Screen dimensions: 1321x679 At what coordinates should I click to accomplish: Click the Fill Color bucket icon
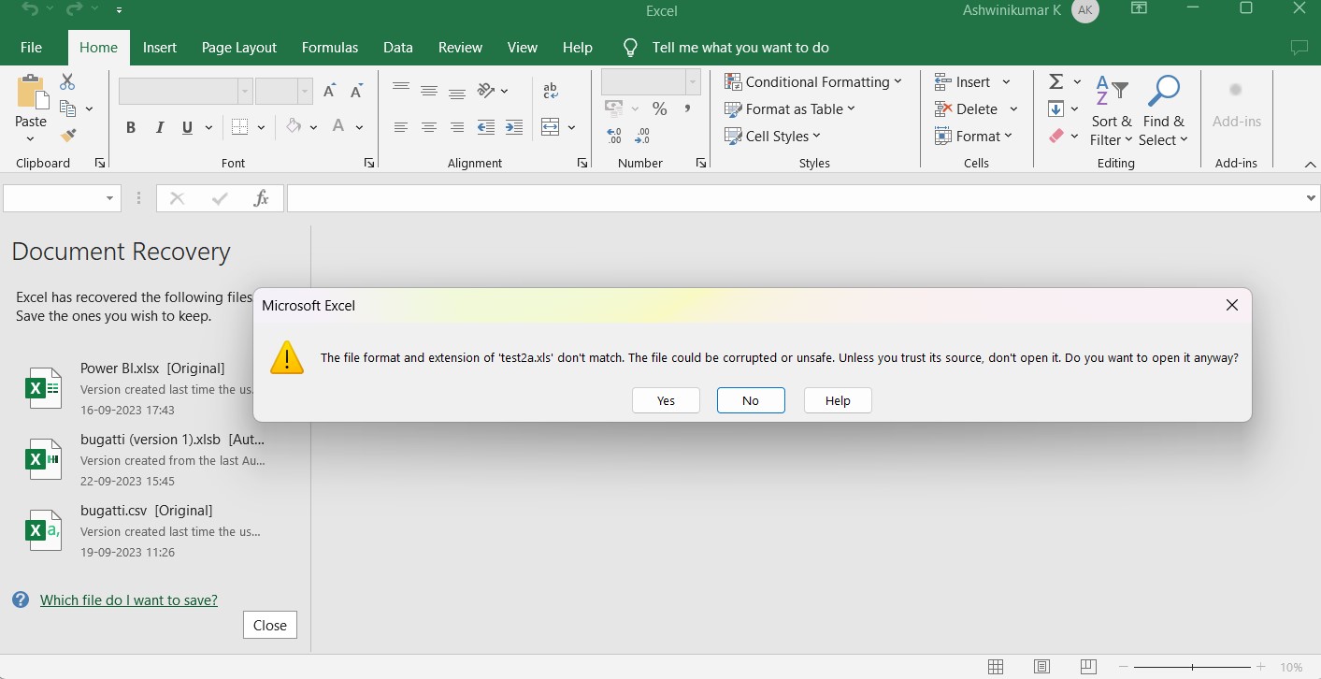coord(294,126)
